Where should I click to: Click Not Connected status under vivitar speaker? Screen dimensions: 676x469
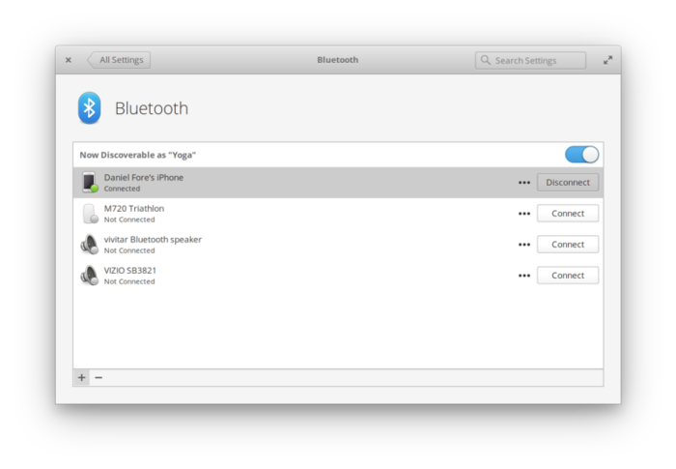129,250
